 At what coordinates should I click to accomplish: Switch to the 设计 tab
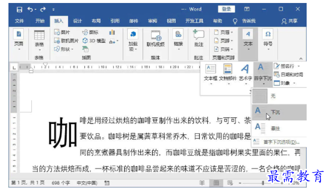click(77, 21)
